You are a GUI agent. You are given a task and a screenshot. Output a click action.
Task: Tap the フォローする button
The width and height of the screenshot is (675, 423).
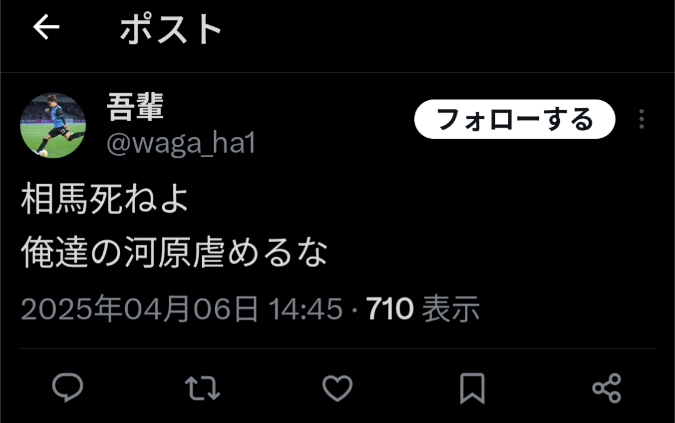click(514, 120)
